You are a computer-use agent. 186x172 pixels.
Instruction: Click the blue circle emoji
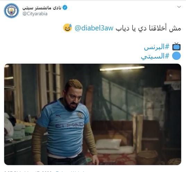point(177,56)
